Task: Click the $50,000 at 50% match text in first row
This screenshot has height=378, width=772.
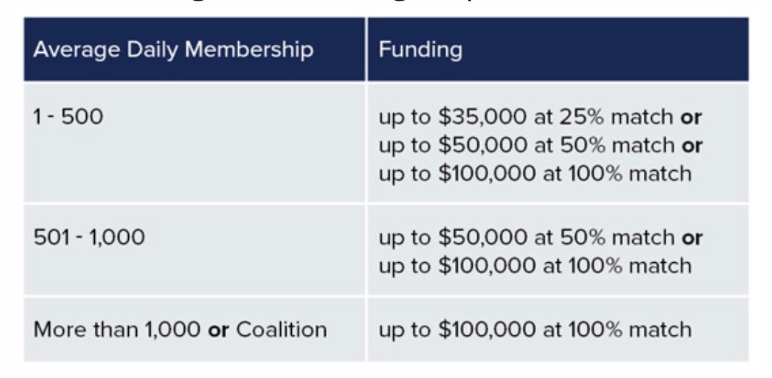Action: 556,146
